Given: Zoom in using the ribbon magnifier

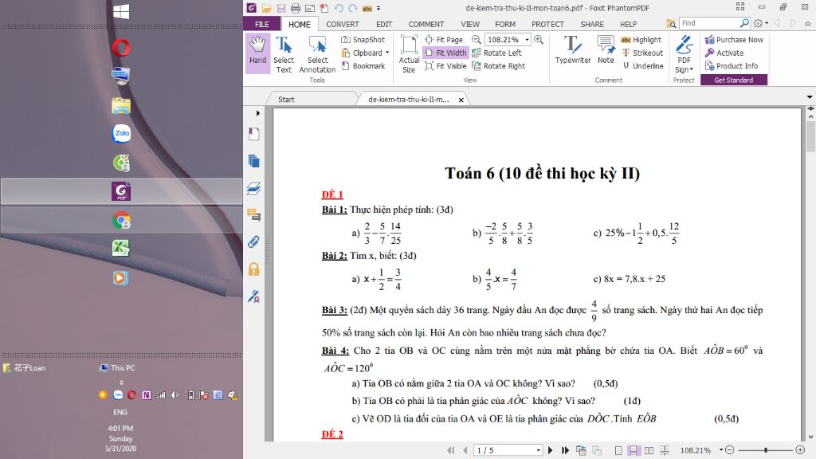Looking at the screenshot, I should click(539, 40).
